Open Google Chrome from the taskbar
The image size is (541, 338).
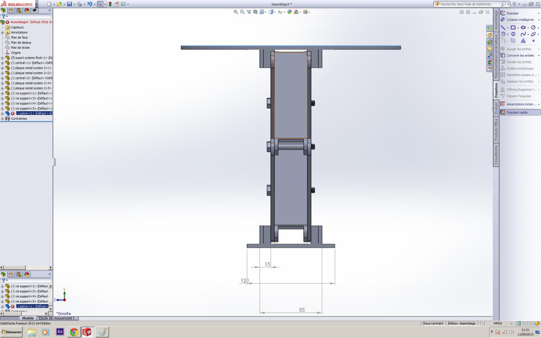tap(74, 332)
